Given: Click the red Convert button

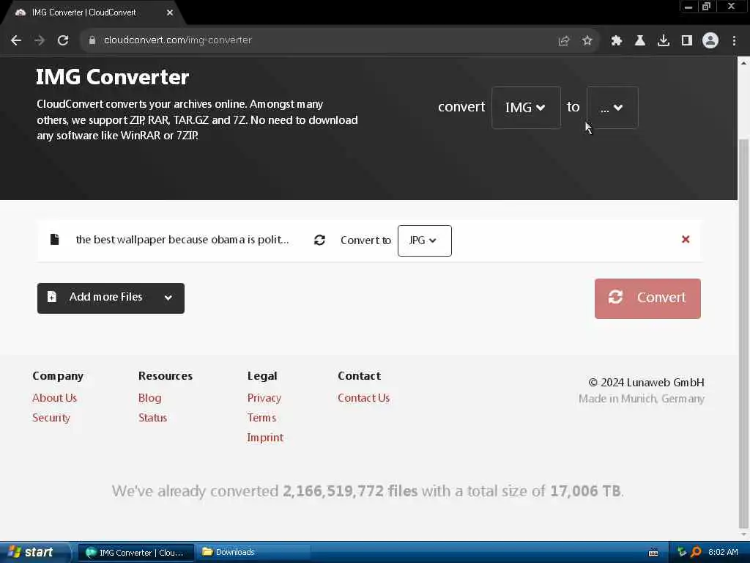Looking at the screenshot, I should pyautogui.click(x=647, y=298).
